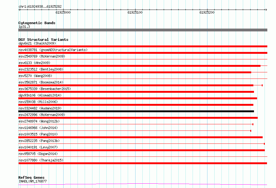The image size is (276, 188).
Task: Click the 61925200 ruler tick label
Action: (x=207, y=12)
